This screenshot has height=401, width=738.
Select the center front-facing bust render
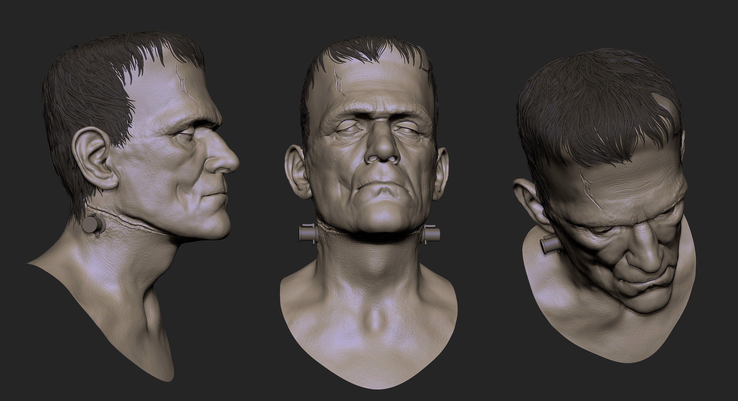click(369, 212)
